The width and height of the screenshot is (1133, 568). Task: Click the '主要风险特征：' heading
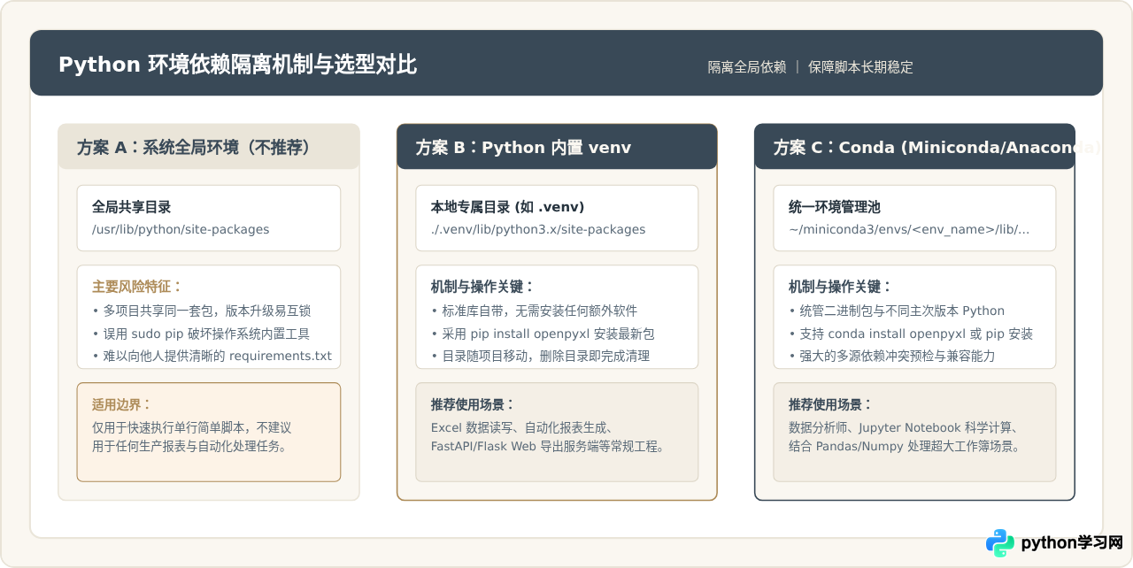[x=137, y=287]
